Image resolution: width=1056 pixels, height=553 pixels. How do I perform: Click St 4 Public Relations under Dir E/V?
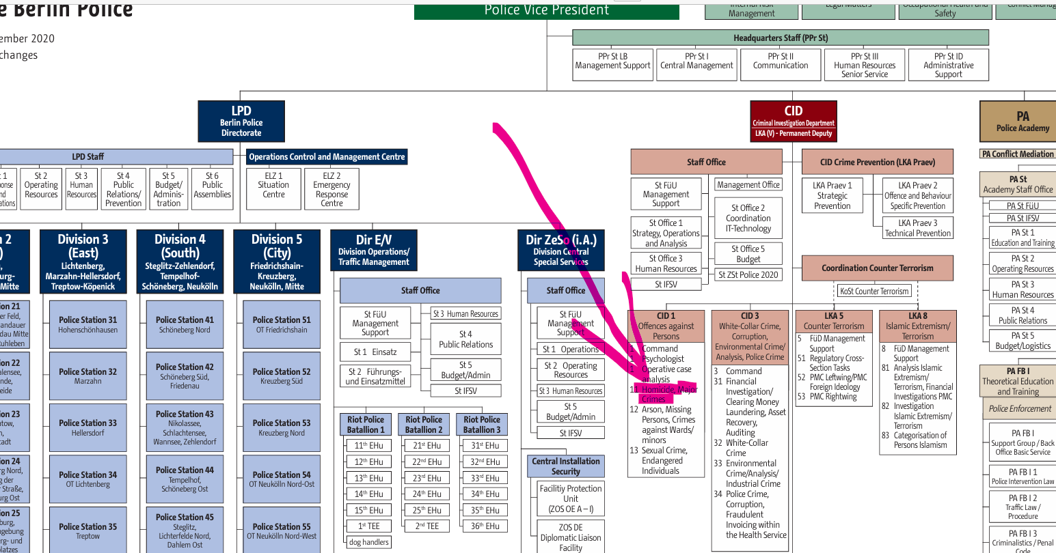(465, 339)
